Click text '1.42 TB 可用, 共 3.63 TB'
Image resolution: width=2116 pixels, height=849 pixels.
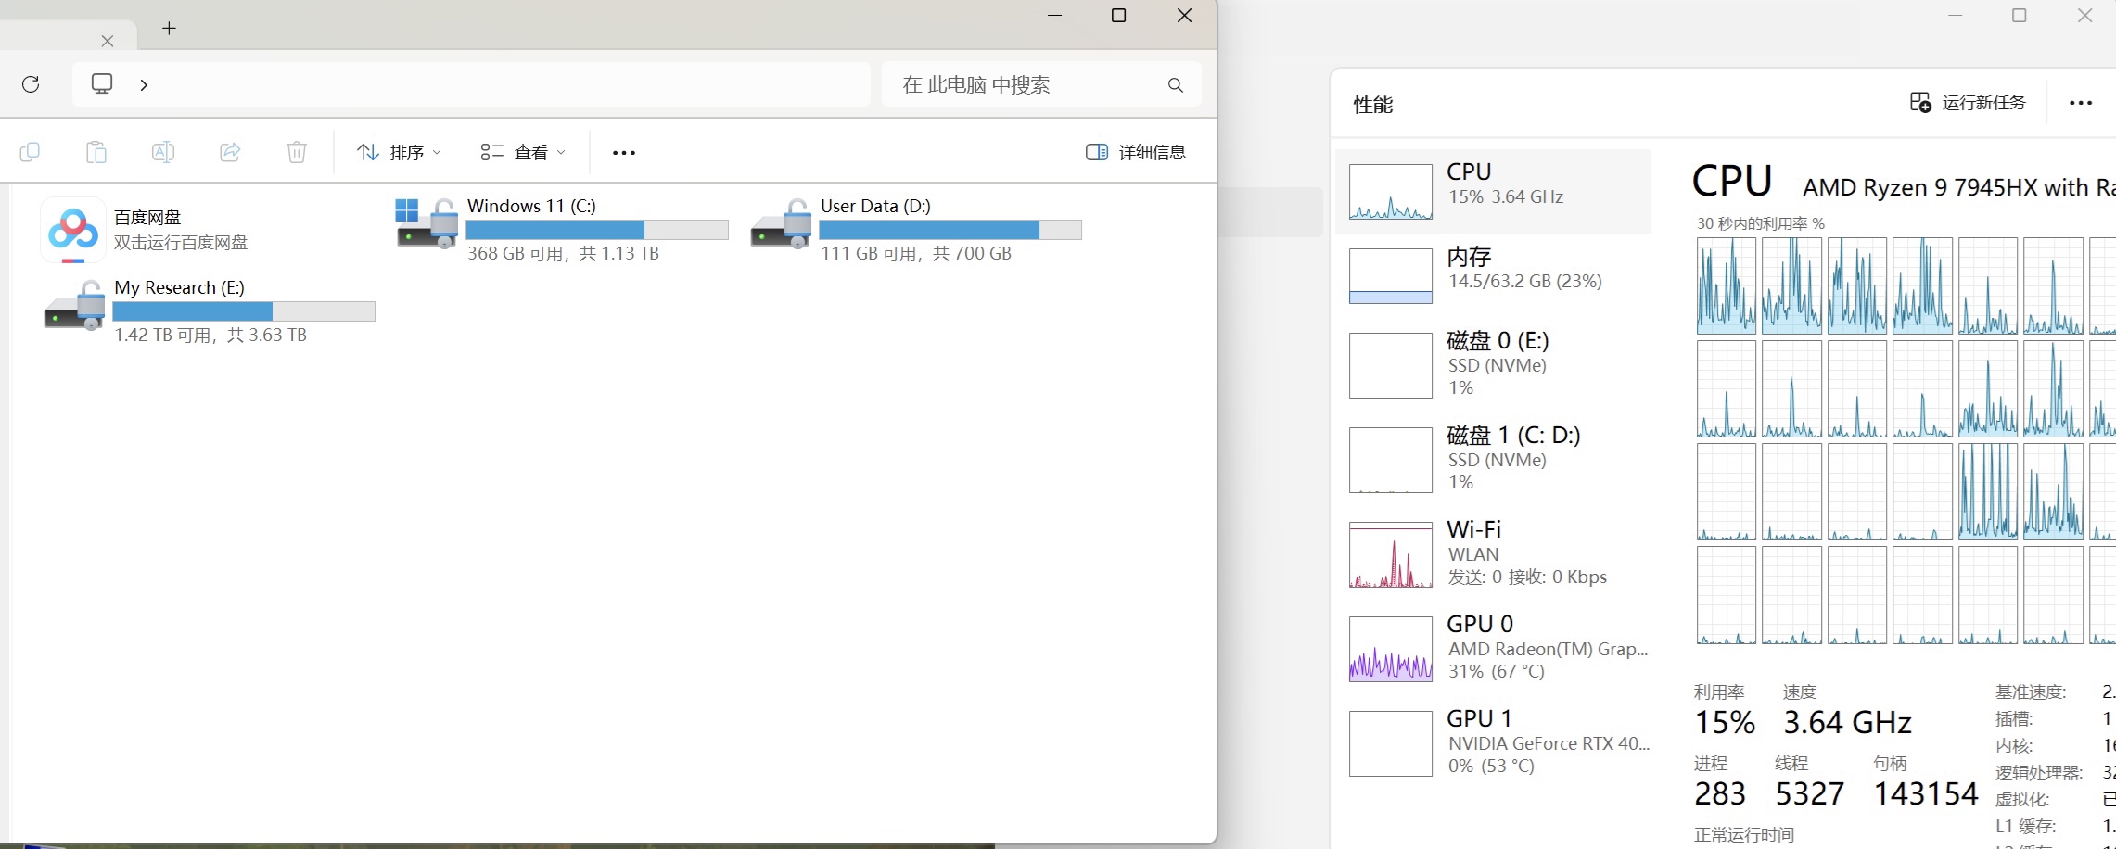210,336
